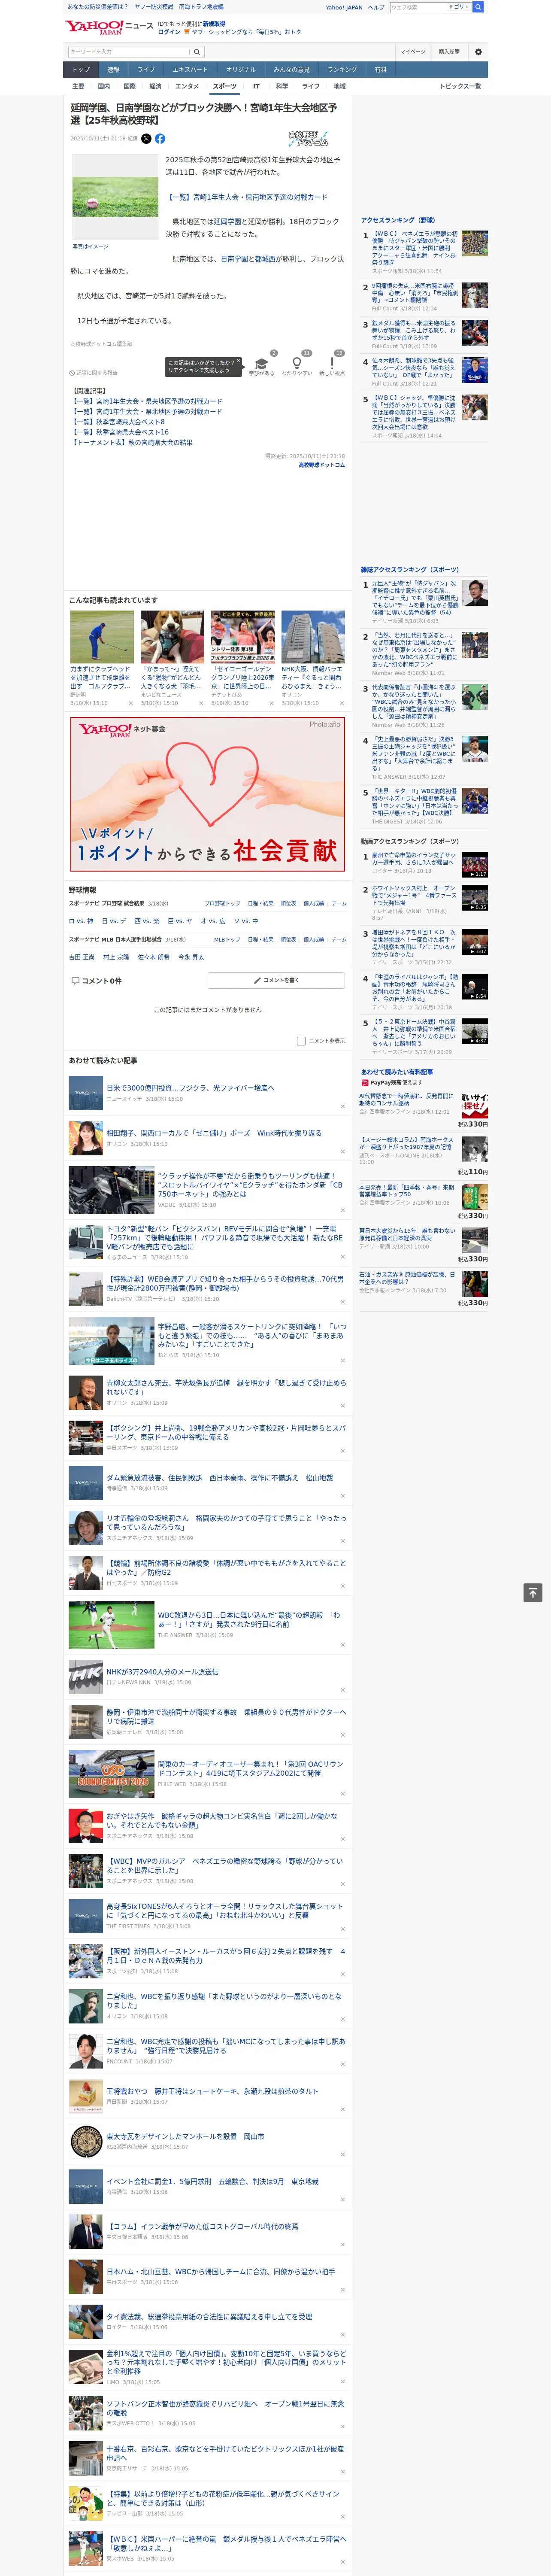The height and width of the screenshot is (2576, 551).
Task: Click the search magnifier button beside keyword field
Action: pyautogui.click(x=197, y=51)
